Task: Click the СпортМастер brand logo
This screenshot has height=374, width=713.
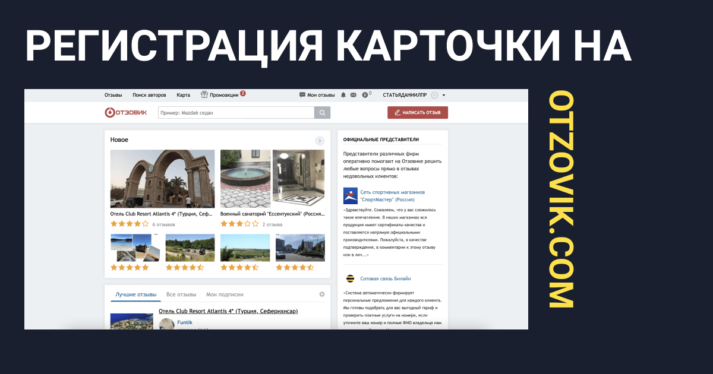Action: 351,196
